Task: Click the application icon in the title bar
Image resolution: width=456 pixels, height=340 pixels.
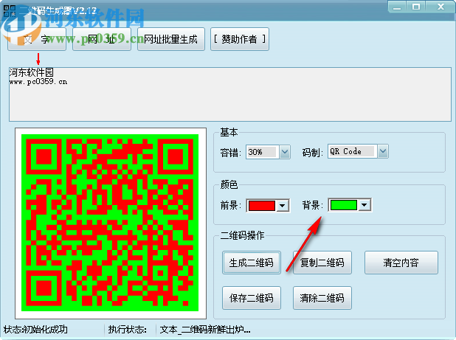Action: (x=10, y=11)
